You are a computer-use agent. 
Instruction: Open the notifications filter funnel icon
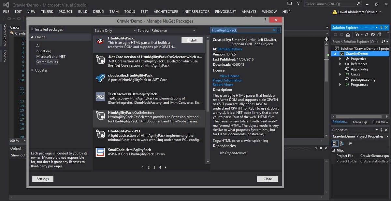point(298,4)
